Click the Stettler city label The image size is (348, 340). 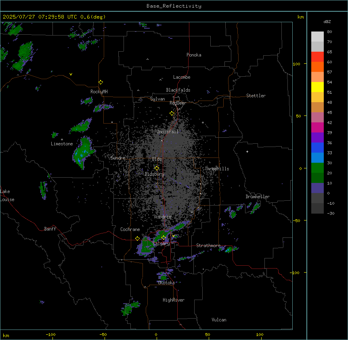[256, 96]
